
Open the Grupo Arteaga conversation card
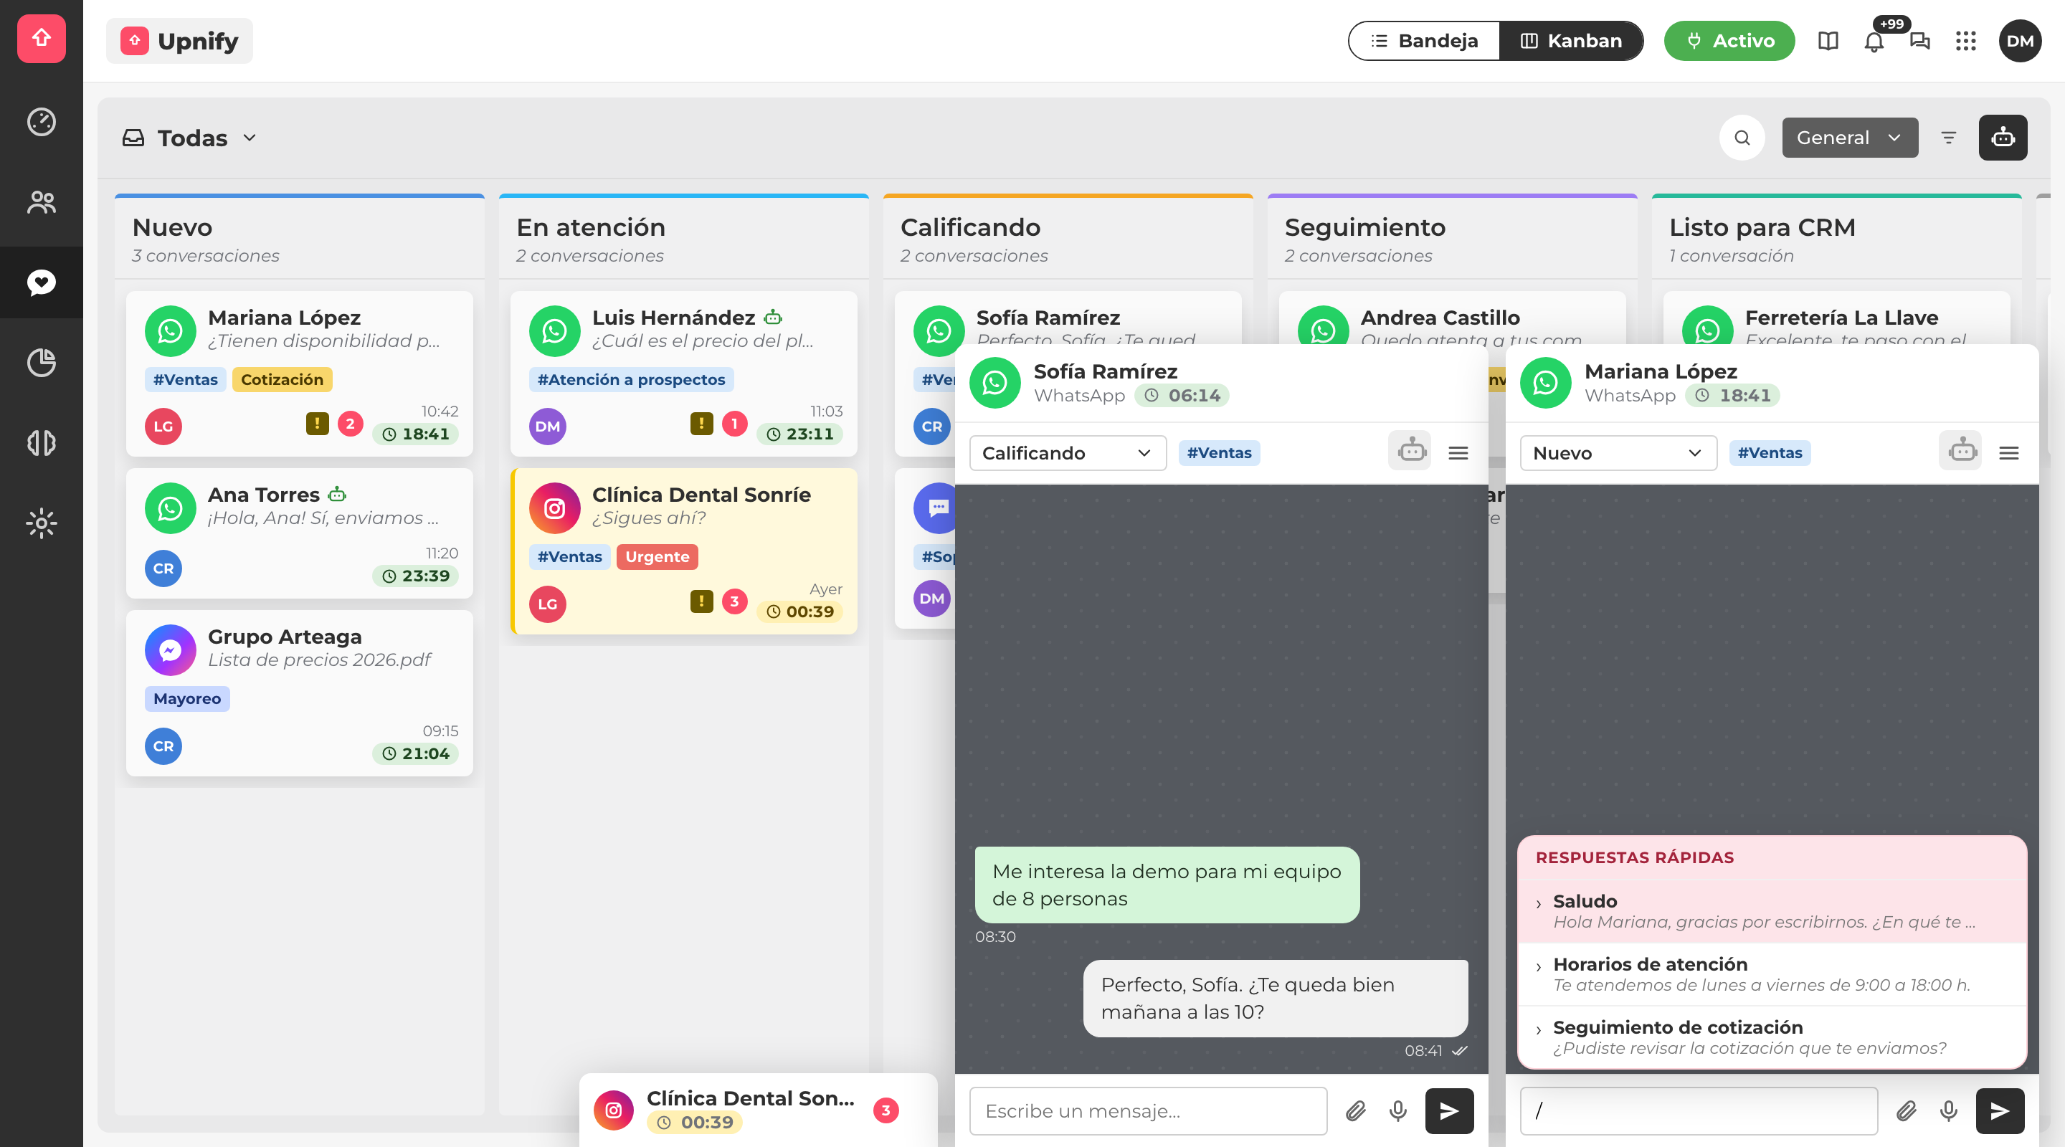pos(299,693)
